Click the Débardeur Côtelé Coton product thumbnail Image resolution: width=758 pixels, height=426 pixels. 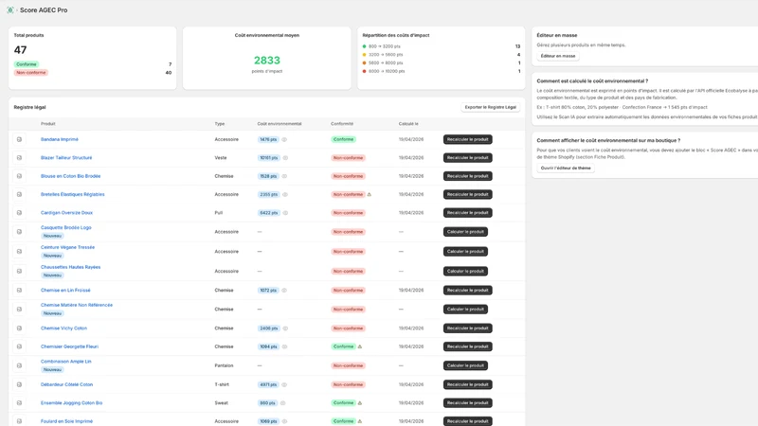(19, 385)
